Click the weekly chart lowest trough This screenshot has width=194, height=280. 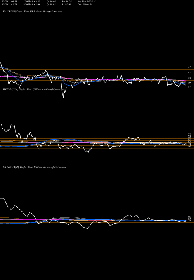(x=88, y=152)
